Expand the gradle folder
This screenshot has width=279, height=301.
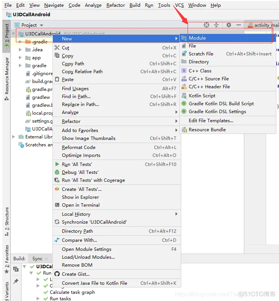(20, 66)
